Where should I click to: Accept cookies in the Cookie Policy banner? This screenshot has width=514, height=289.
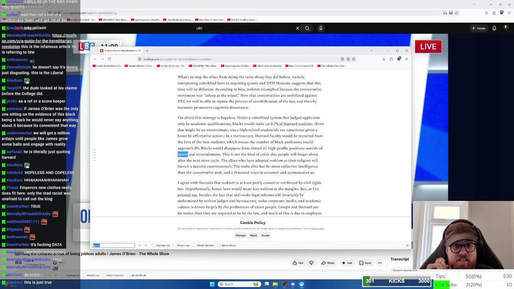tap(265, 236)
